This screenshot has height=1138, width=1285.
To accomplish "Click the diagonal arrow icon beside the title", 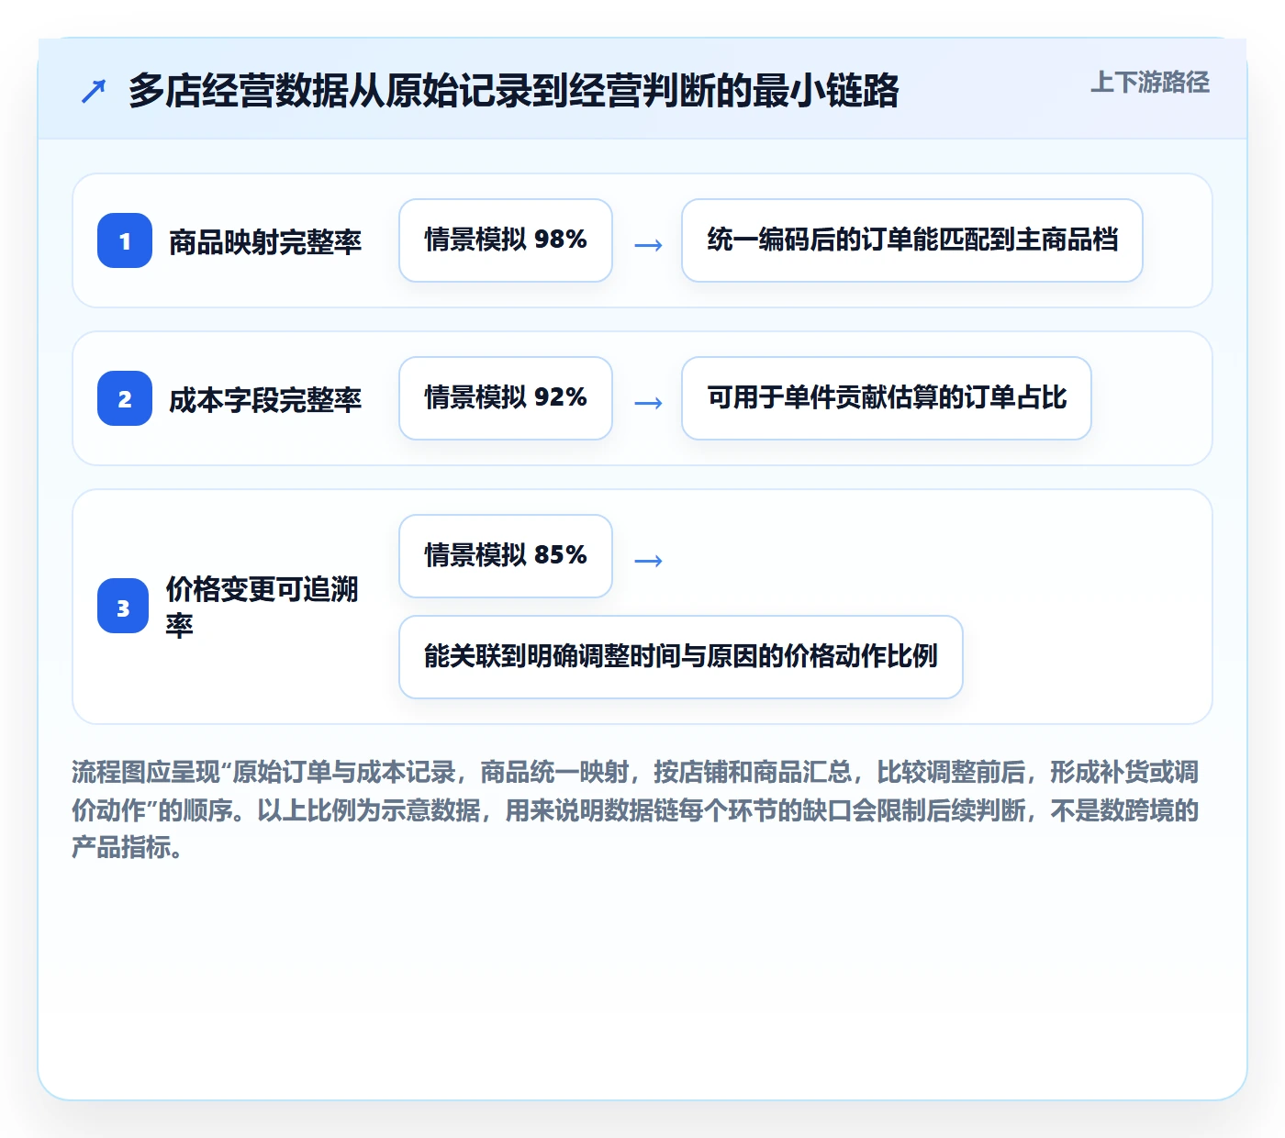I will pos(94,91).
